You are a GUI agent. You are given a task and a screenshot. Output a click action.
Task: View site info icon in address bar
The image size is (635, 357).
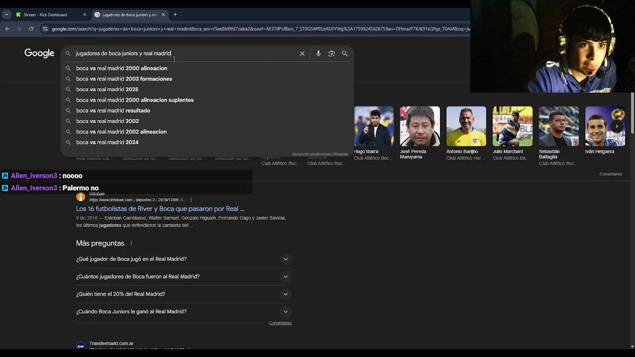[x=46, y=29]
